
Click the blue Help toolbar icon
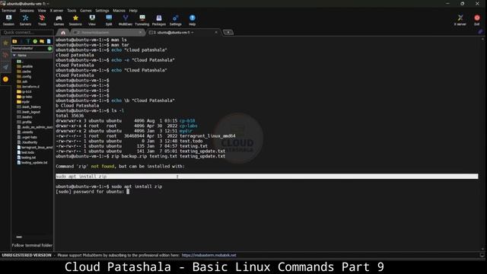click(x=193, y=20)
